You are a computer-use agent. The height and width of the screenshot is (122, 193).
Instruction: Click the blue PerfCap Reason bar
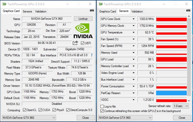(x=172, y=93)
